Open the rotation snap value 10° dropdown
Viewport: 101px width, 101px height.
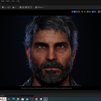95,12
